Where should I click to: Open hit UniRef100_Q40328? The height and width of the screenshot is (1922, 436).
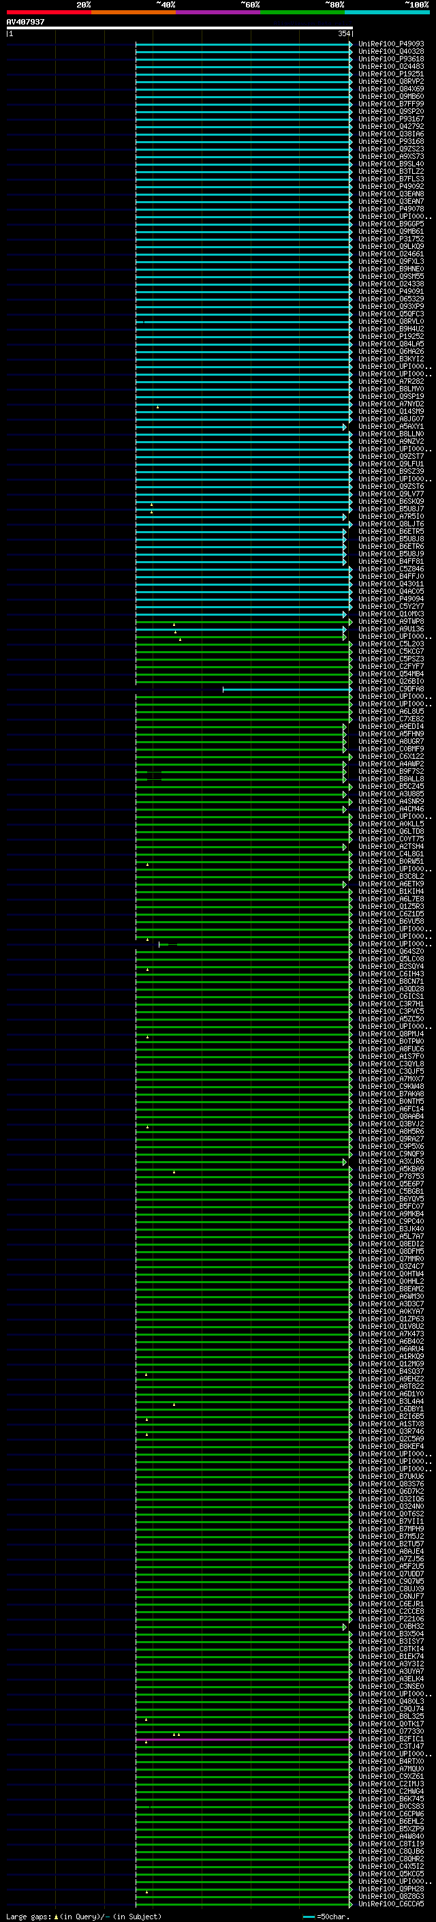pos(391,52)
